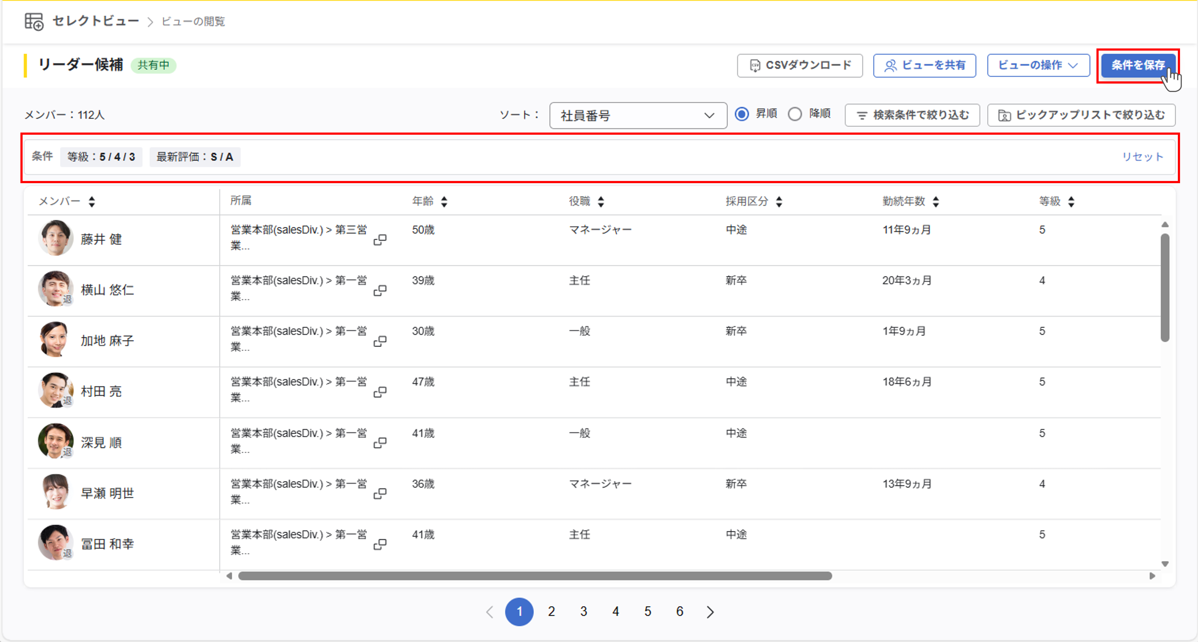This screenshot has width=1198, height=642.
Task: Expand the ビューの操作 menu
Action: coord(1038,66)
